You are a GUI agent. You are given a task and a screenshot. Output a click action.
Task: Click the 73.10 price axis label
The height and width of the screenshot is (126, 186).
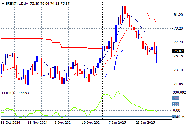point(178,70)
